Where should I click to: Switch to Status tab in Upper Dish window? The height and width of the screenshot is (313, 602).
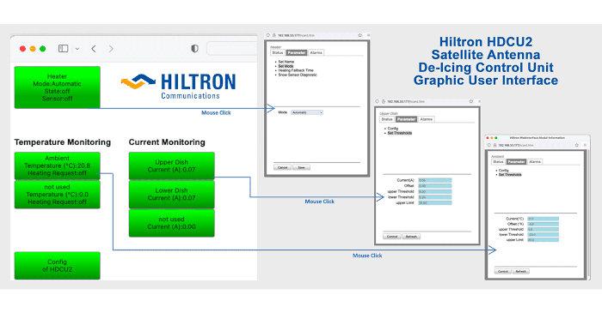pos(387,119)
